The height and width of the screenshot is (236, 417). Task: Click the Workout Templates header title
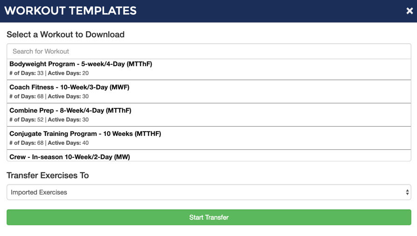click(70, 11)
